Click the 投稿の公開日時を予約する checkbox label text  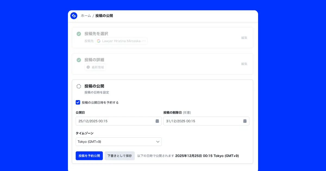coord(100,103)
